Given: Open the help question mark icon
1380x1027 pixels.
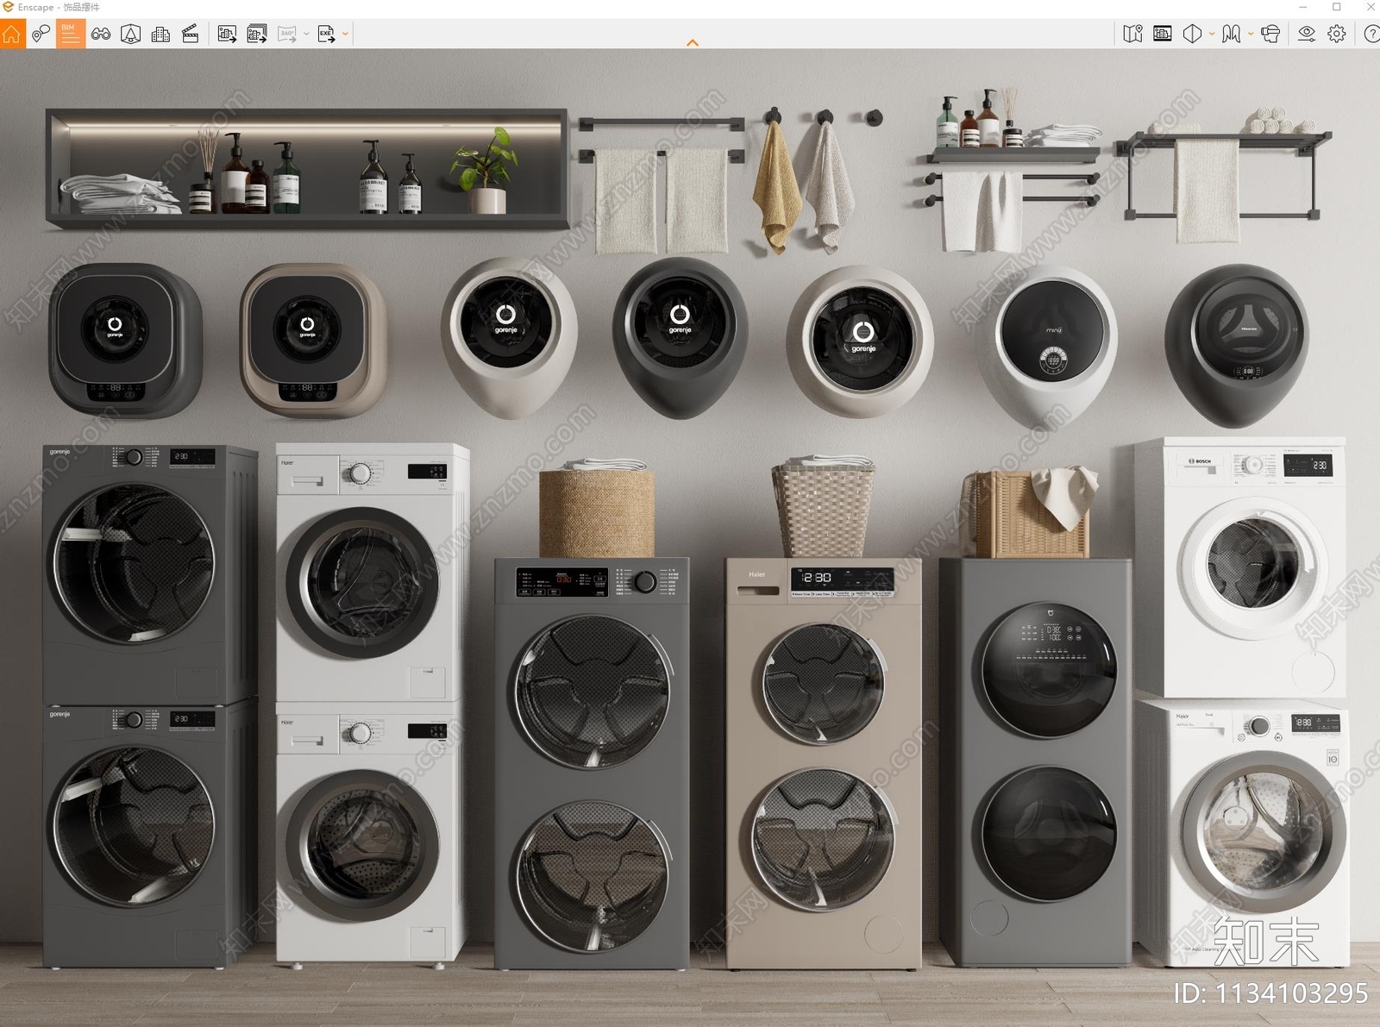Looking at the screenshot, I should point(1371,34).
